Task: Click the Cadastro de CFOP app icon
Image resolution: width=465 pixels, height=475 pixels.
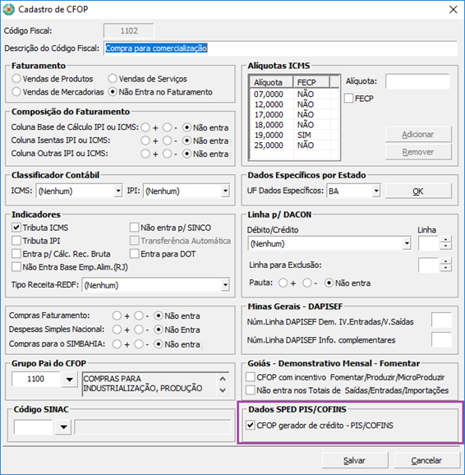Action: [9, 9]
